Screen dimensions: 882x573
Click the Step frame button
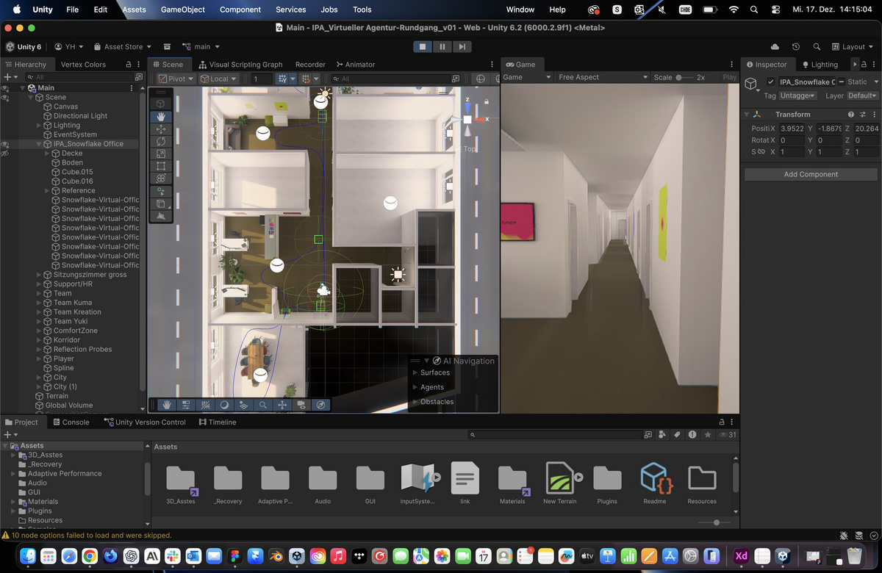click(x=461, y=46)
